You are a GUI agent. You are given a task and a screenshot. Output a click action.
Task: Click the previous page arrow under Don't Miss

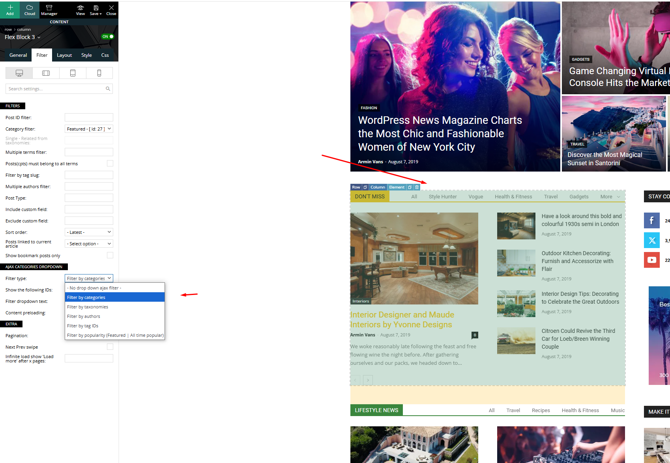point(355,380)
